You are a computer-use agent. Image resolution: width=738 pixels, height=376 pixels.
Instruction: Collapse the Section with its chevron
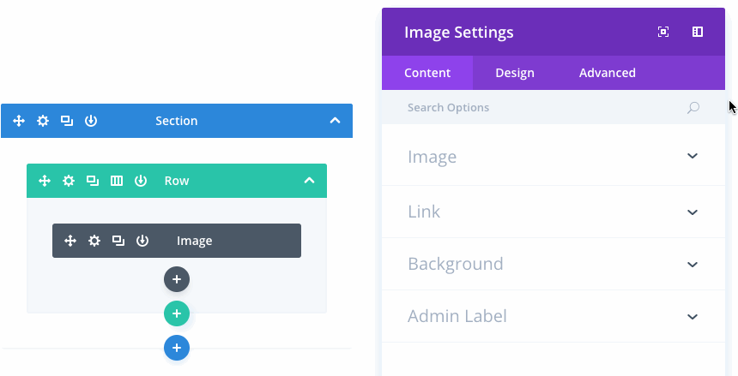(336, 121)
